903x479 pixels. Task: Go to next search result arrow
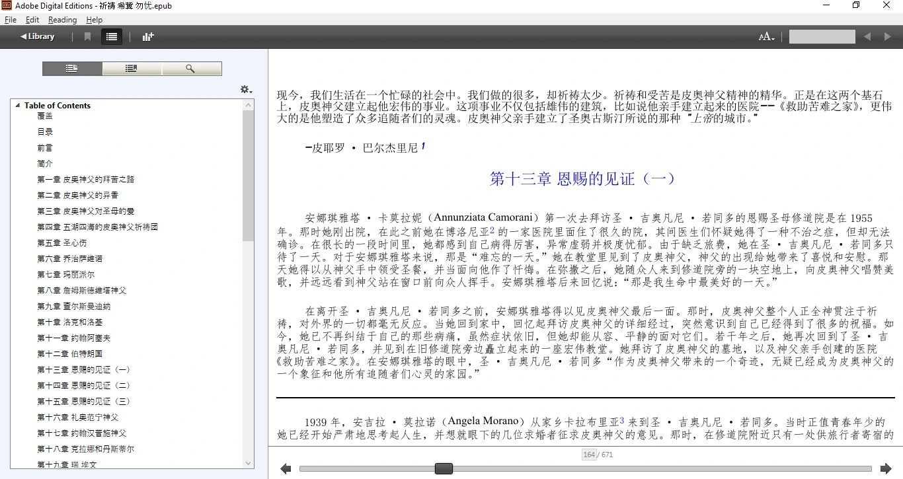(x=886, y=37)
